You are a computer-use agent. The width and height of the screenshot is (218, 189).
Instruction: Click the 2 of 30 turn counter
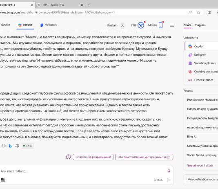[x=28, y=146]
